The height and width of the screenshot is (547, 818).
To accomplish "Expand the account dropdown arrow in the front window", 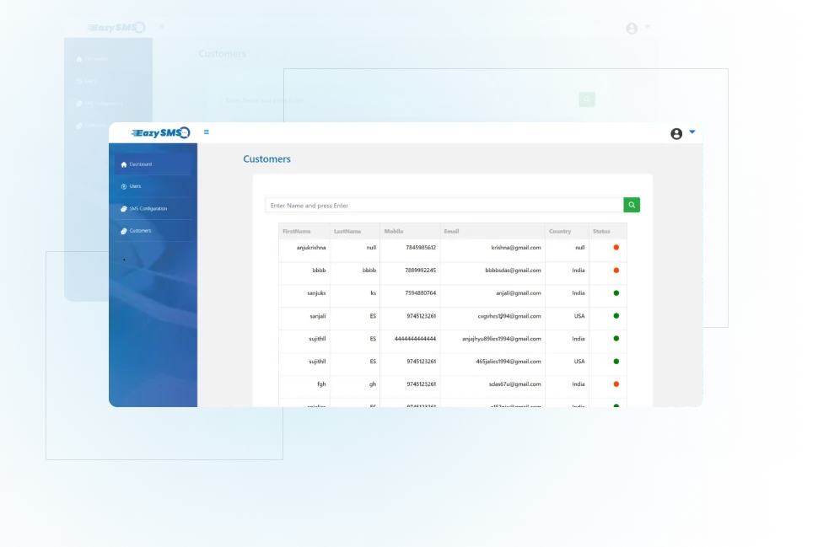I will click(x=692, y=132).
